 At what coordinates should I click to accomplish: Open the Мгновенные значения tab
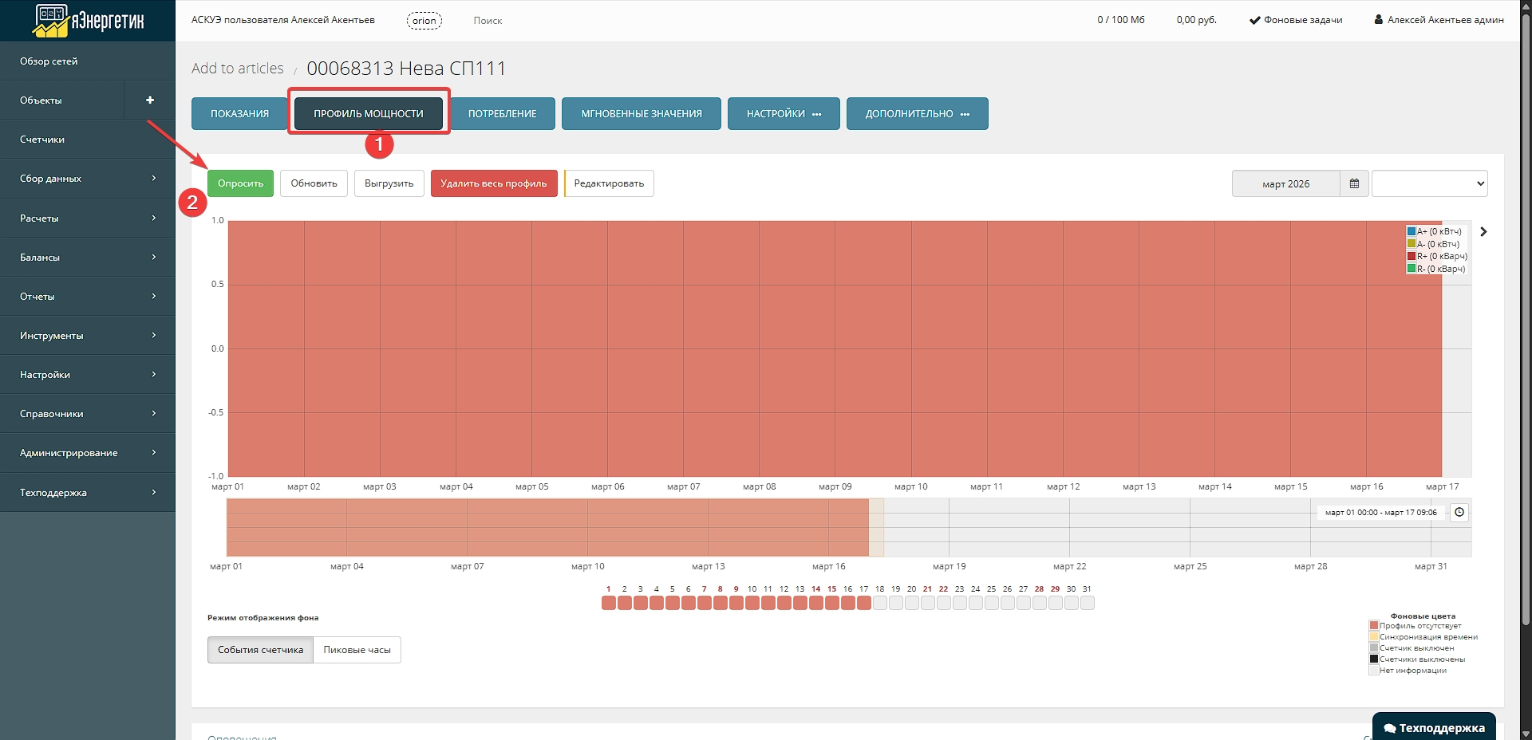click(x=641, y=114)
